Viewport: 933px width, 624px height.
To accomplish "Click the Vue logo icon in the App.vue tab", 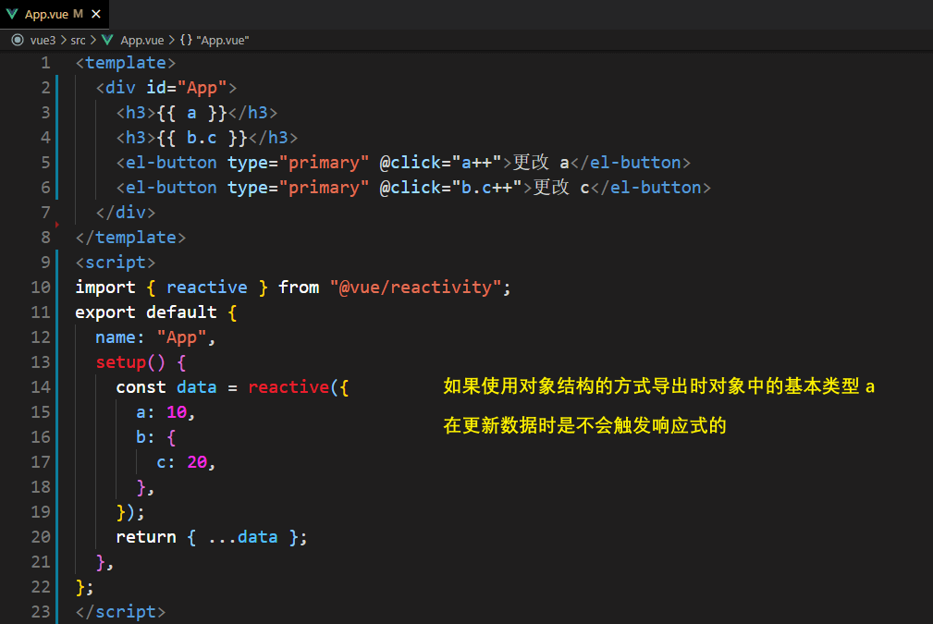I will (x=12, y=14).
